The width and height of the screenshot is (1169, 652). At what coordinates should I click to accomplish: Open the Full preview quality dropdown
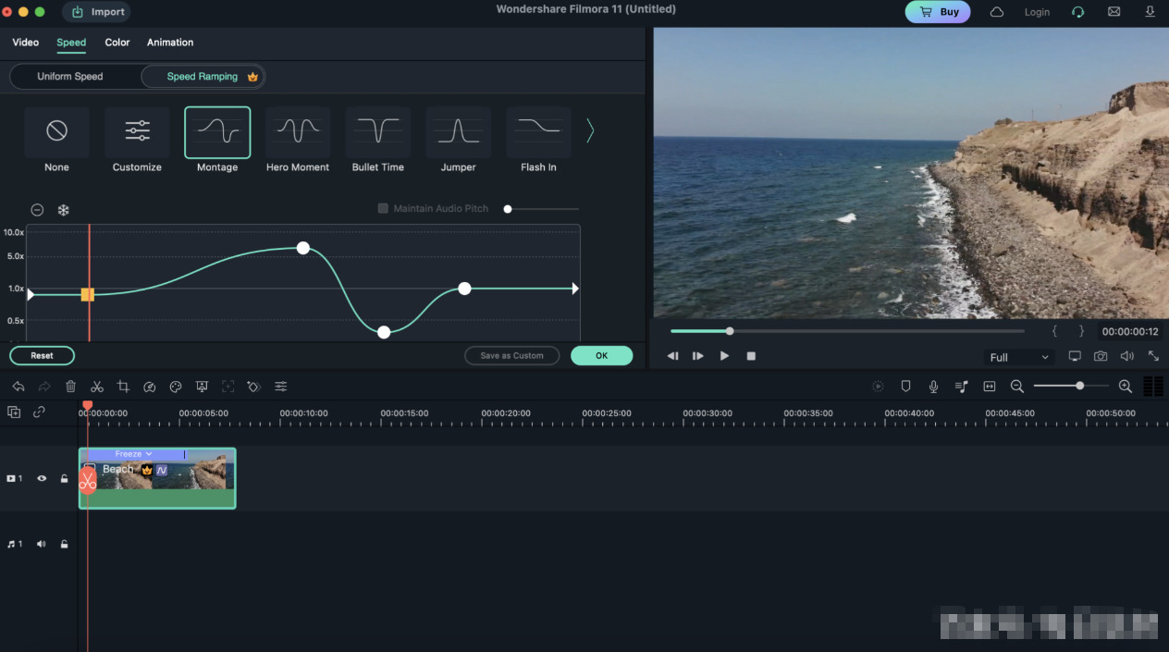coord(1019,357)
